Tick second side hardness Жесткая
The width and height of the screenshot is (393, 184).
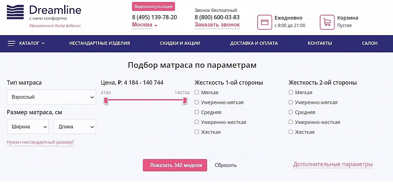tap(291, 132)
